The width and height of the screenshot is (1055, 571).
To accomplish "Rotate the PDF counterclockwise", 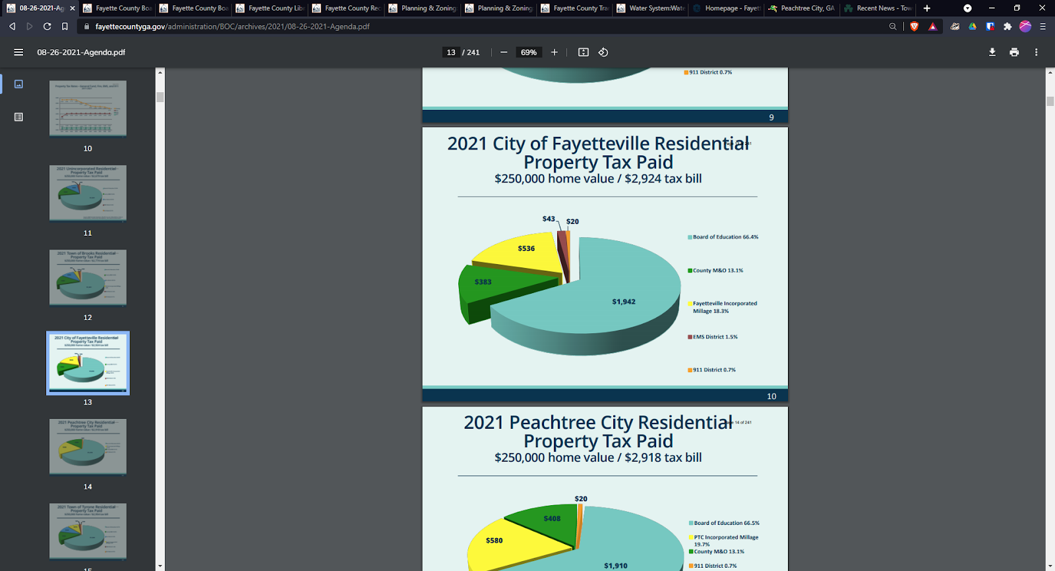I will (603, 52).
